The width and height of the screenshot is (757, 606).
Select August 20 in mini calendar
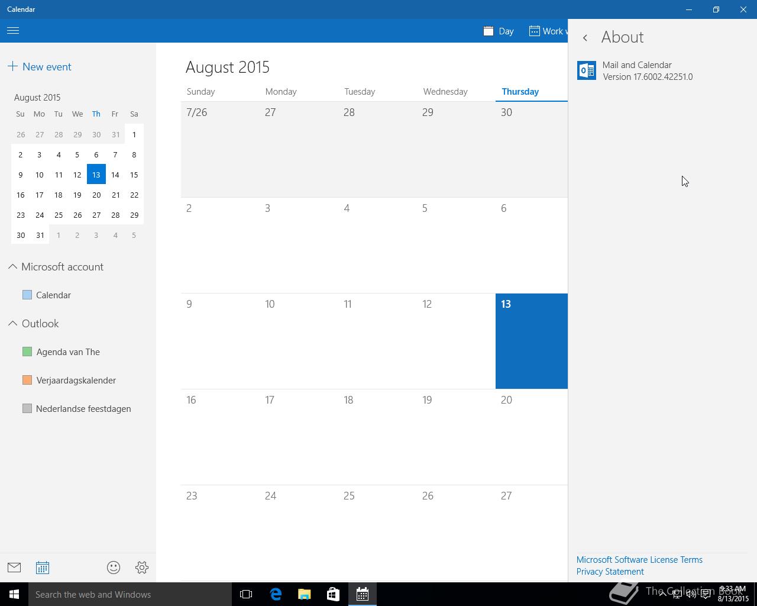96,195
